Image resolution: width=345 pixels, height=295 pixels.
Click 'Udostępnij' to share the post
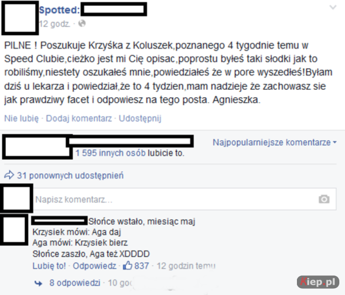coord(140,118)
